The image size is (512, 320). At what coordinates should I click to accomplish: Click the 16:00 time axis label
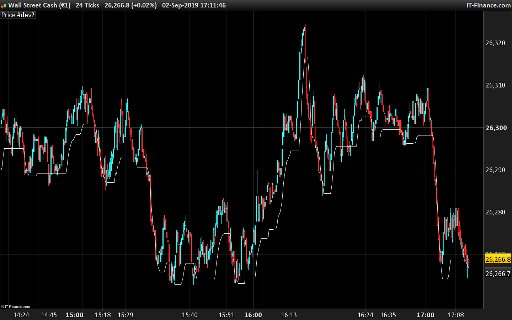point(253,315)
